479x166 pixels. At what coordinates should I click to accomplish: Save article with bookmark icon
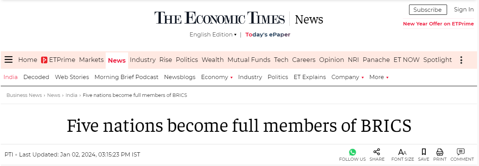423,152
